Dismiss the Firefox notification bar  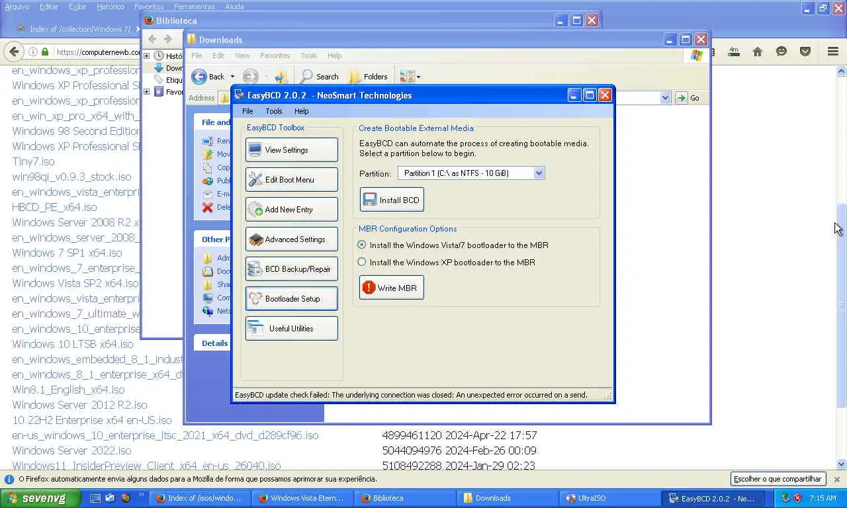pos(836,479)
